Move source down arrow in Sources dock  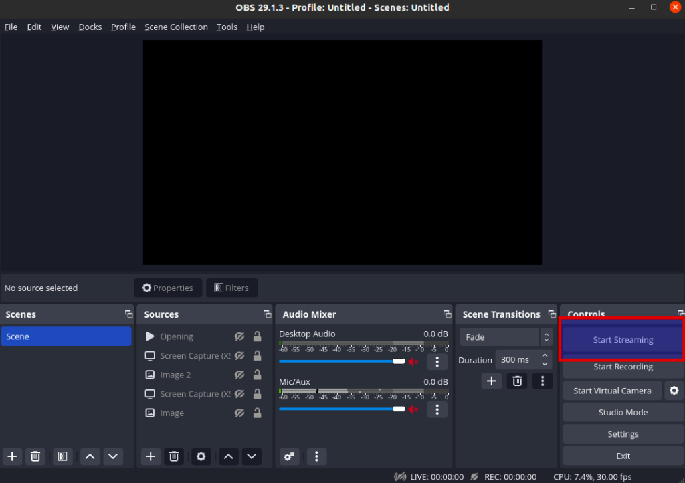tap(252, 456)
